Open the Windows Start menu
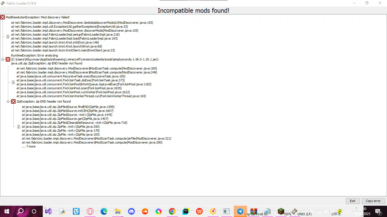 [x=7, y=211]
